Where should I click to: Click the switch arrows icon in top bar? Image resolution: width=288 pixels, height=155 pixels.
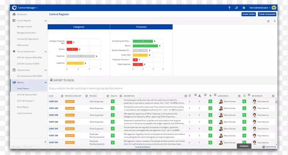(x=237, y=8)
